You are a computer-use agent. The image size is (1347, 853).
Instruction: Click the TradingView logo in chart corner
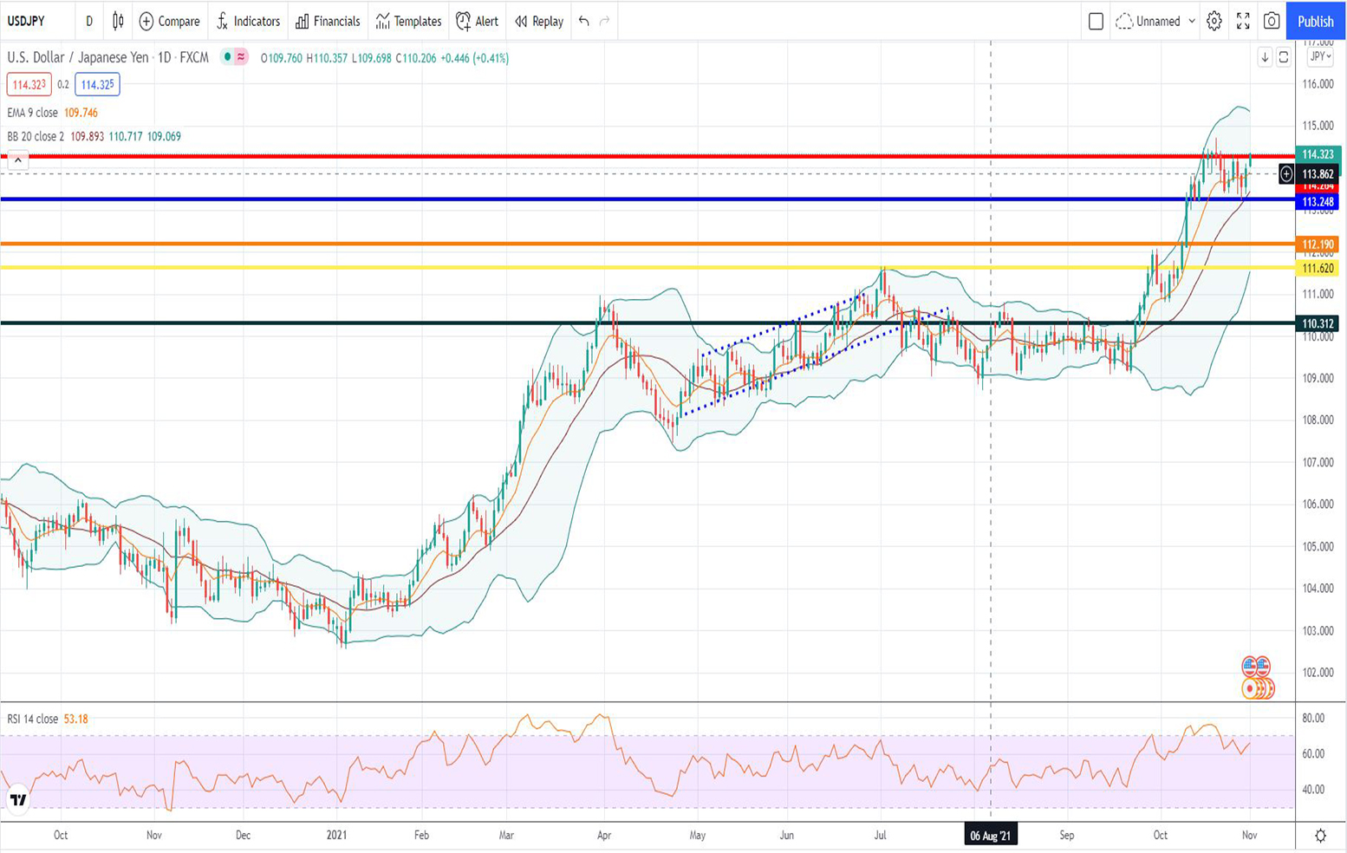(17, 800)
